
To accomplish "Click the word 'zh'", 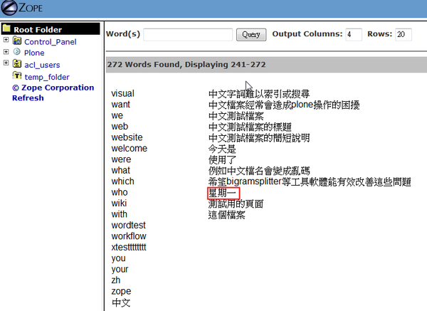I will point(116,280).
